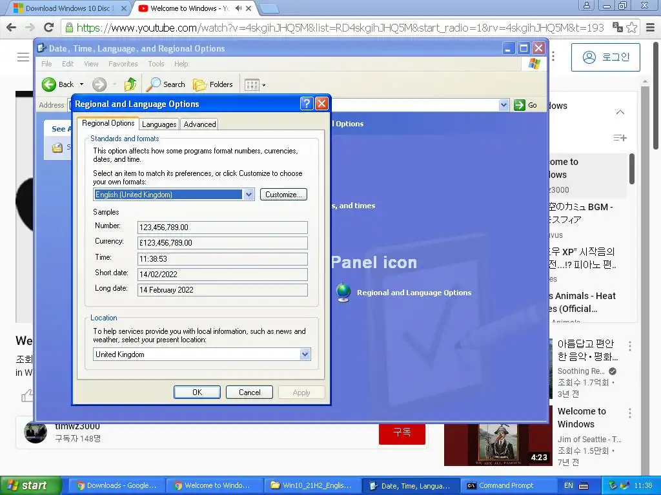This screenshot has height=495, width=661.
Task: Click the browser forward arrow
Action: (30, 28)
